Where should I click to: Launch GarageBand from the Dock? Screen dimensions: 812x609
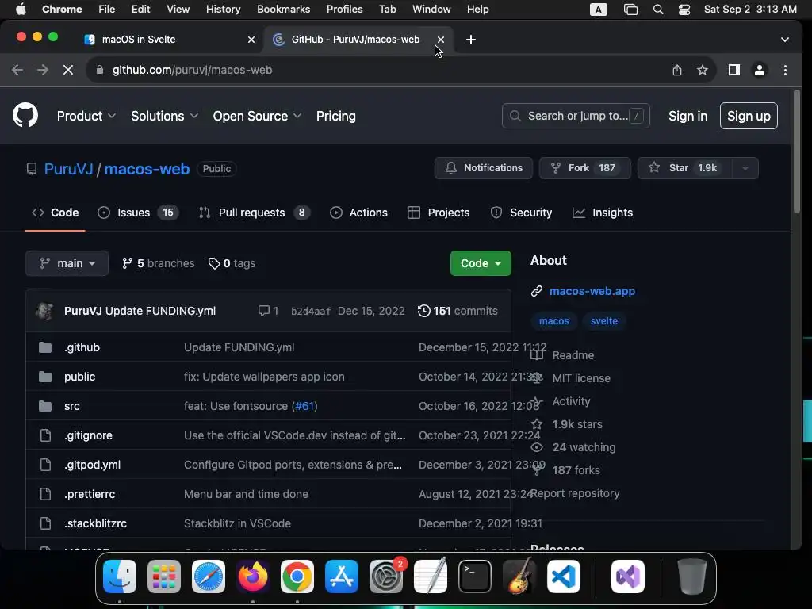pyautogui.click(x=519, y=576)
